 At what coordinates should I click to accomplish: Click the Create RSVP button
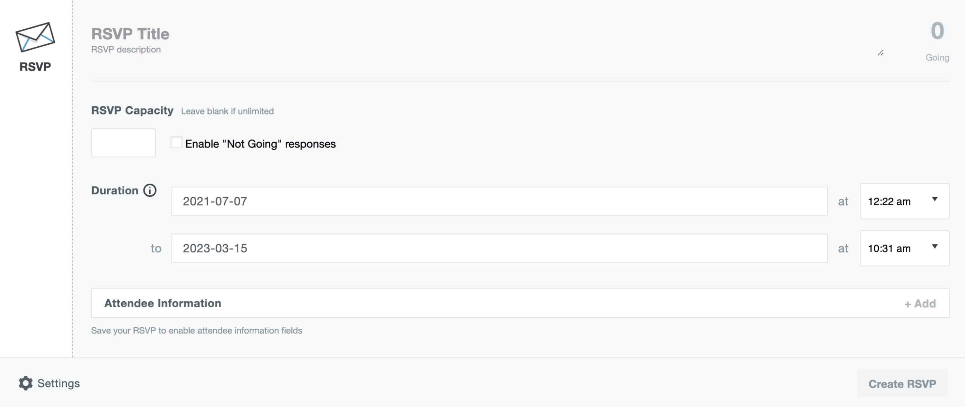coord(902,384)
